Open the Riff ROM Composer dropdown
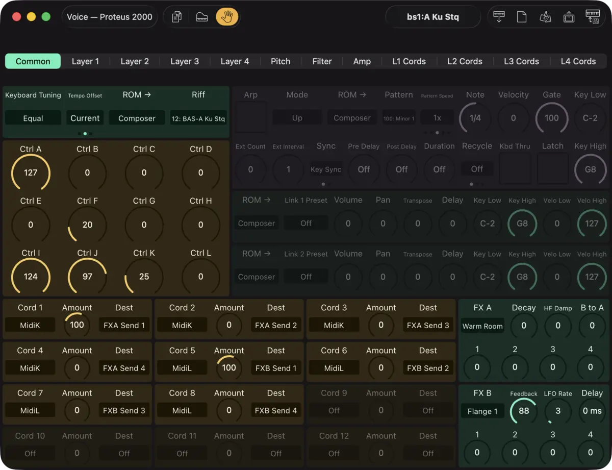This screenshot has height=470, width=612. pos(137,118)
